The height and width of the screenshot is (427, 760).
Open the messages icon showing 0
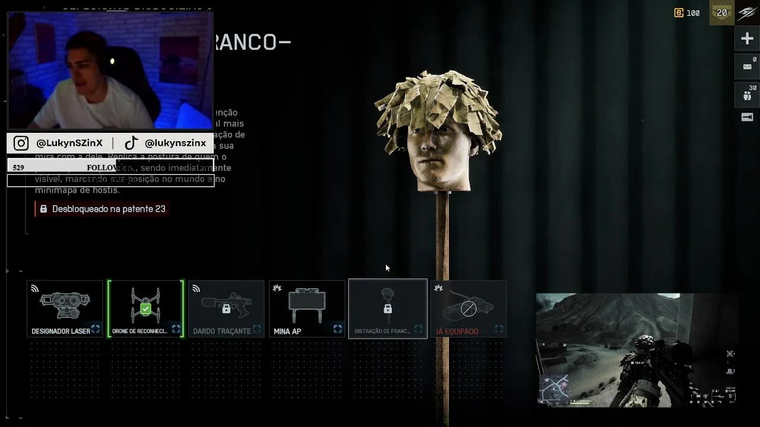point(747,66)
